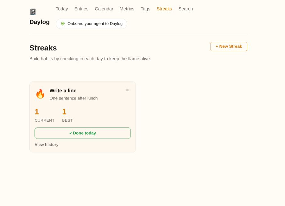The width and height of the screenshot is (285, 206).
Task: Click the Daylog notebook logo icon
Action: 33,12
